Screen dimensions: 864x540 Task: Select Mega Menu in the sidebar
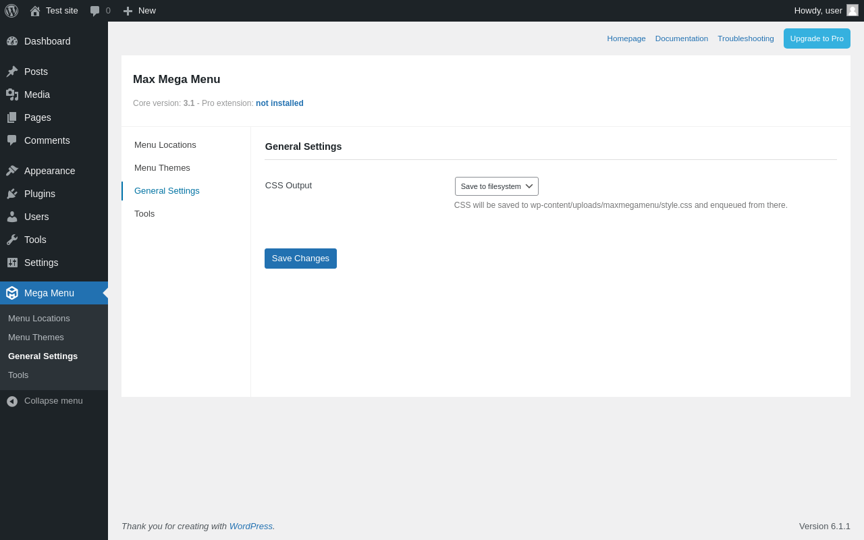(54, 293)
